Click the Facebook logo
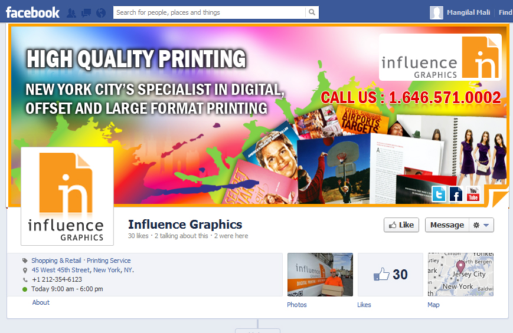Viewport: 513px width, 333px height. 32,13
